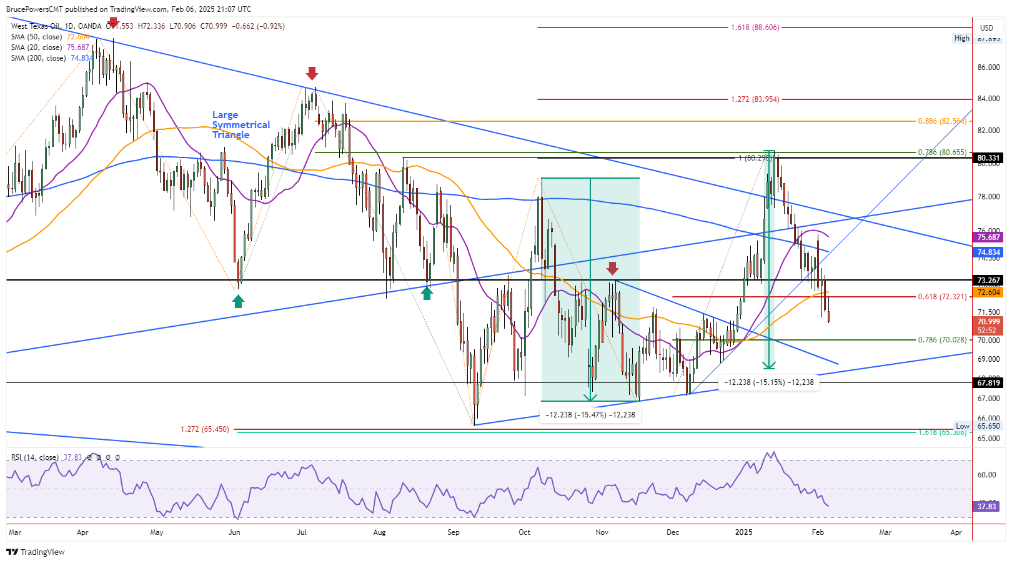
Task: Click the 73.267 horizontal line price tag
Action: click(988, 281)
